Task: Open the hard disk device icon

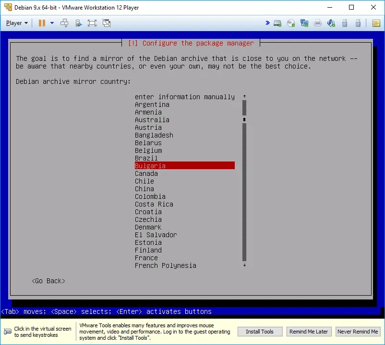Action: [x=277, y=23]
